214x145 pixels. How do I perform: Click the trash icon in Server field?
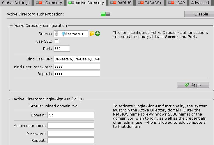[57, 34]
